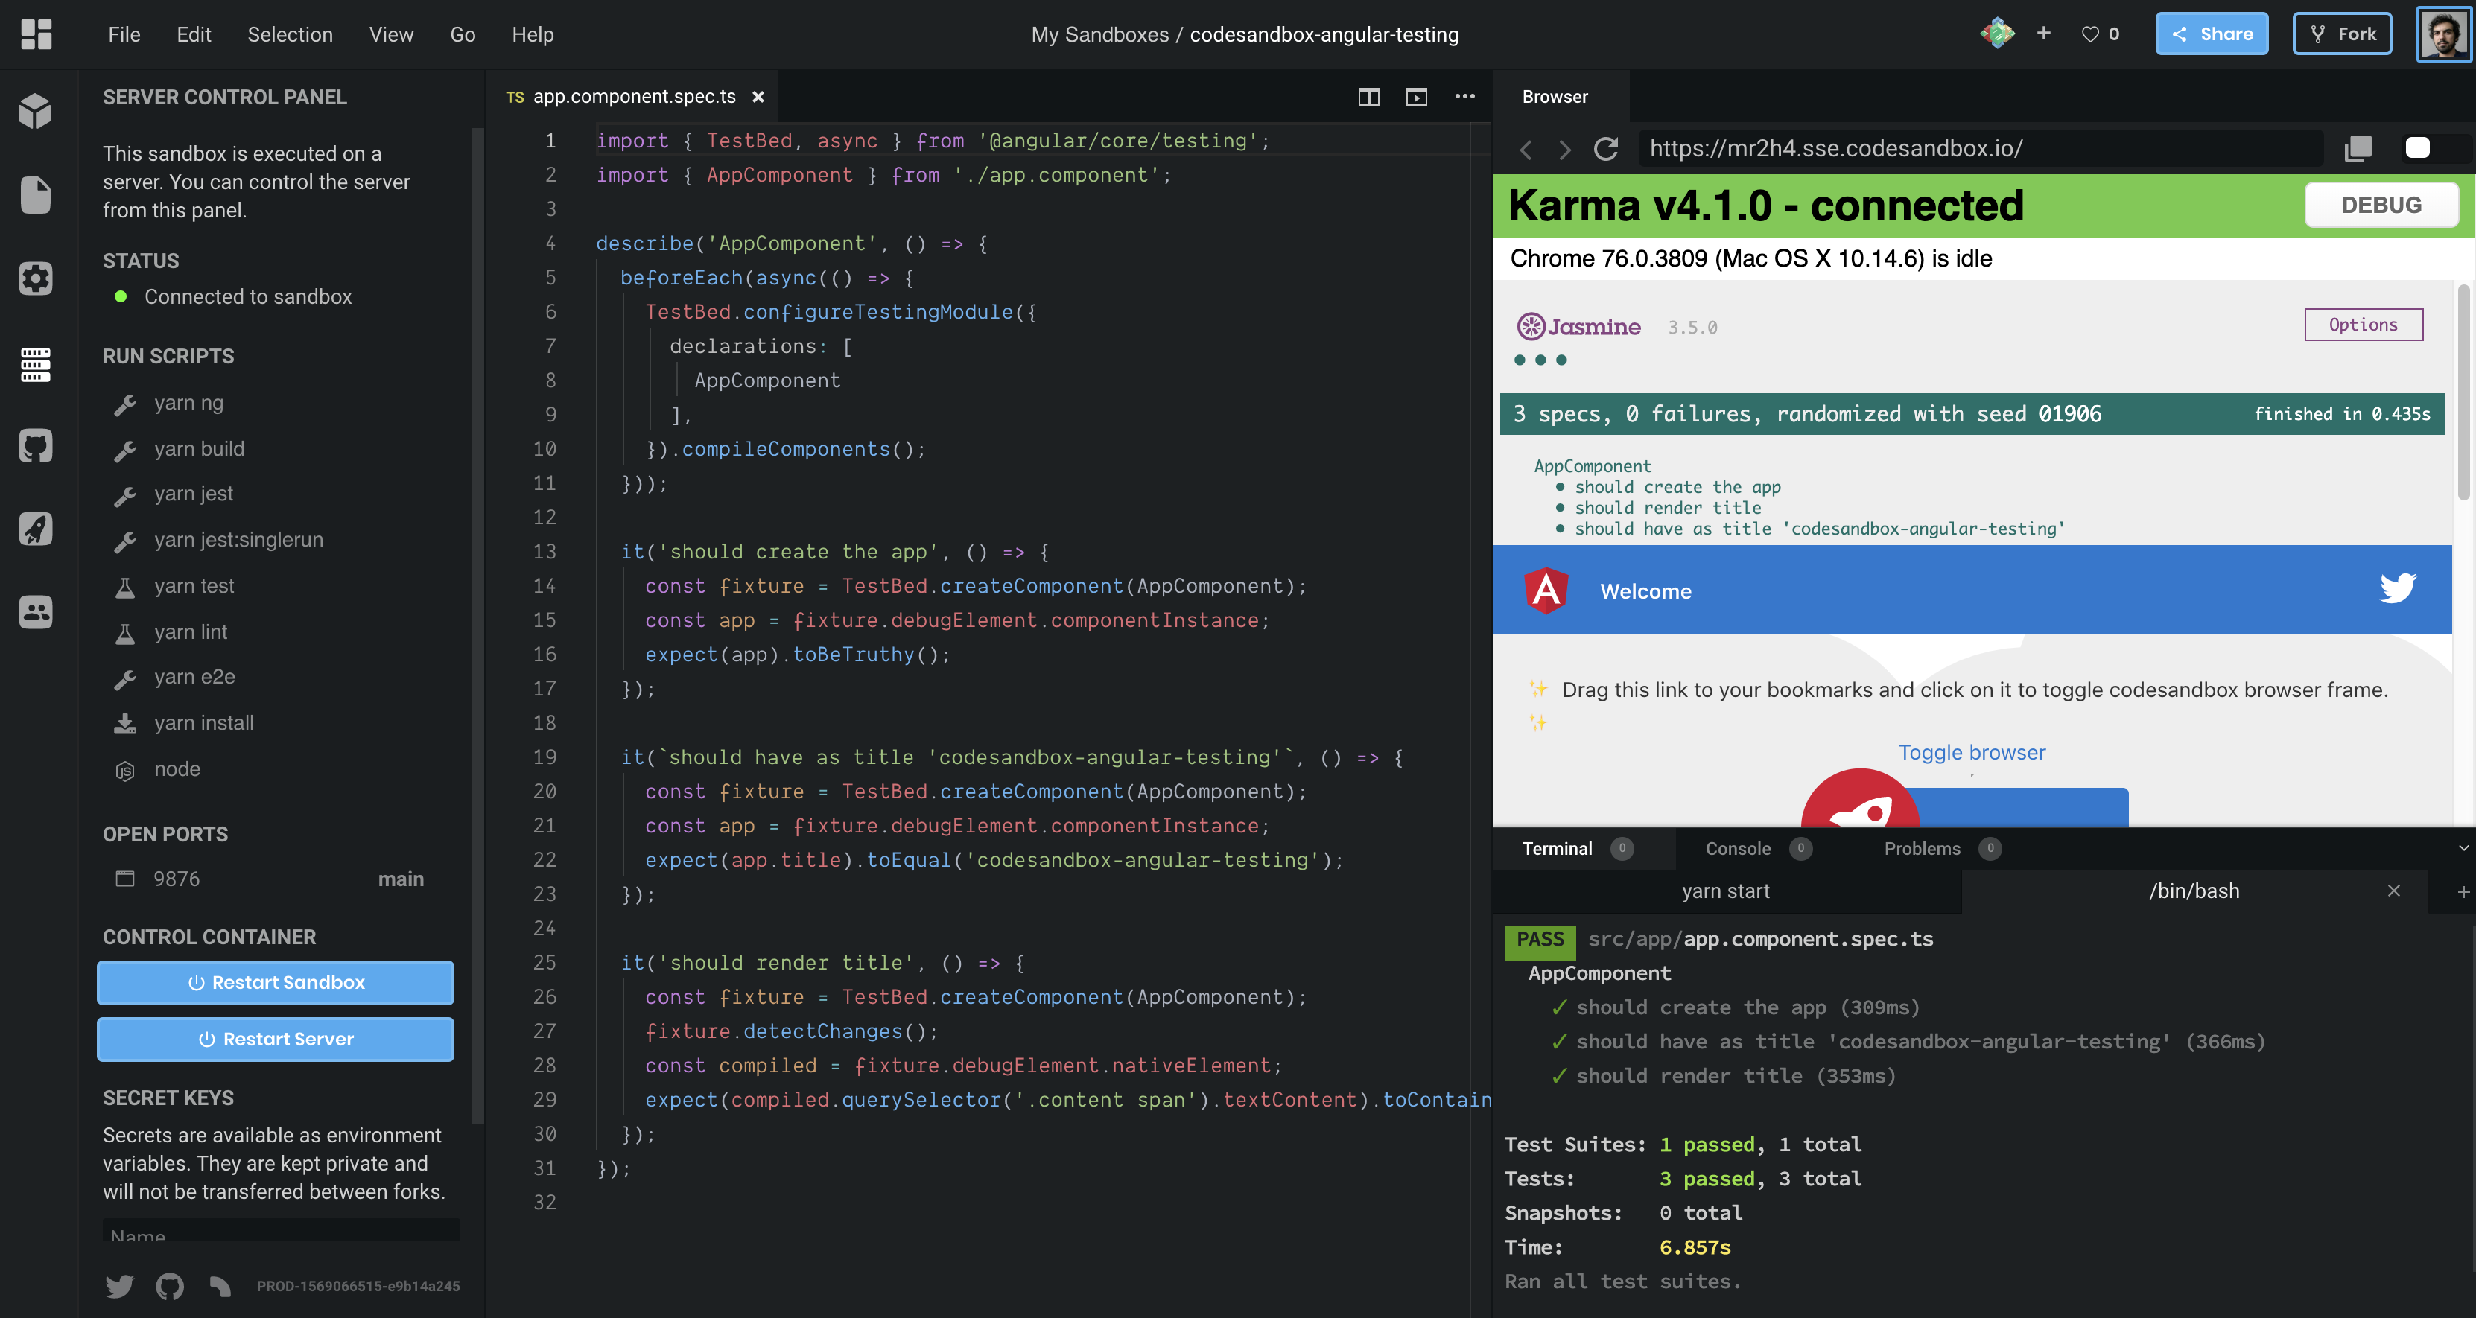Switch to the yarn start terminal tab
The image size is (2476, 1318).
point(1727,891)
